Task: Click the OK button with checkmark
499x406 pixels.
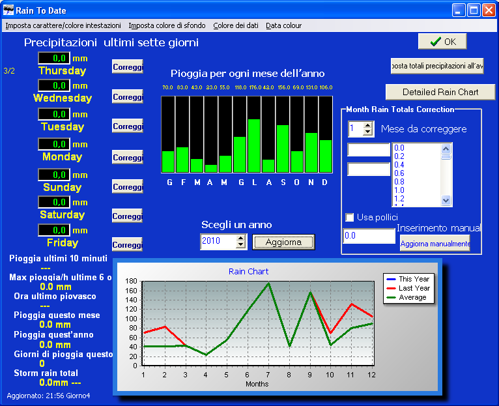Action: click(442, 42)
